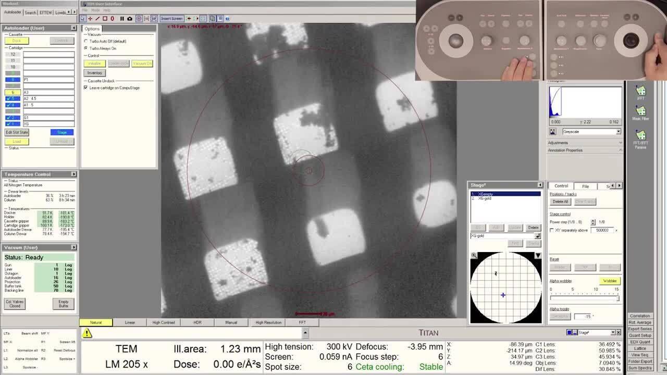Click the pause acquisition icon
Image resolution: width=667 pixels, height=375 pixels.
pyautogui.click(x=122, y=19)
